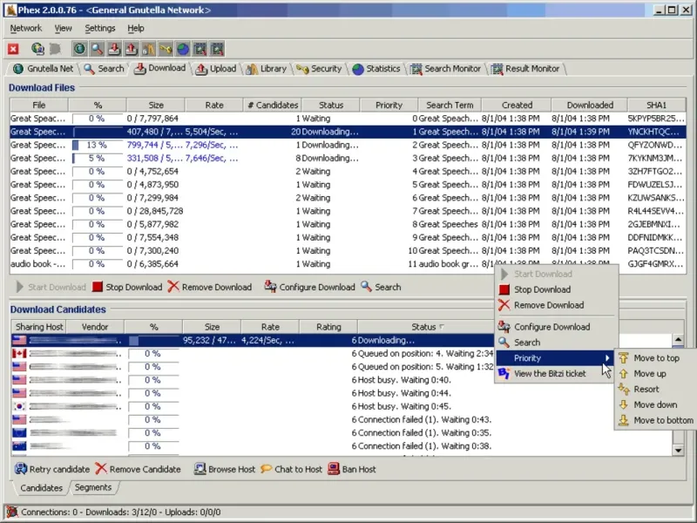Click the security key toolbar icon
Screen dimensions: 697x523
coord(166,49)
